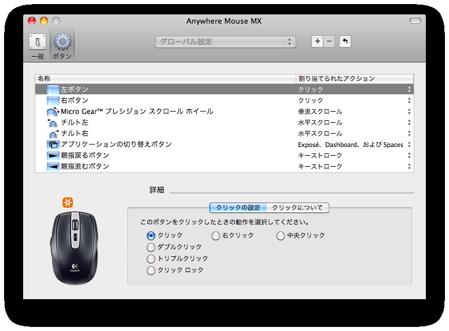Click the minus button to remove setting
The height and width of the screenshot is (331, 449).
pyautogui.click(x=329, y=42)
